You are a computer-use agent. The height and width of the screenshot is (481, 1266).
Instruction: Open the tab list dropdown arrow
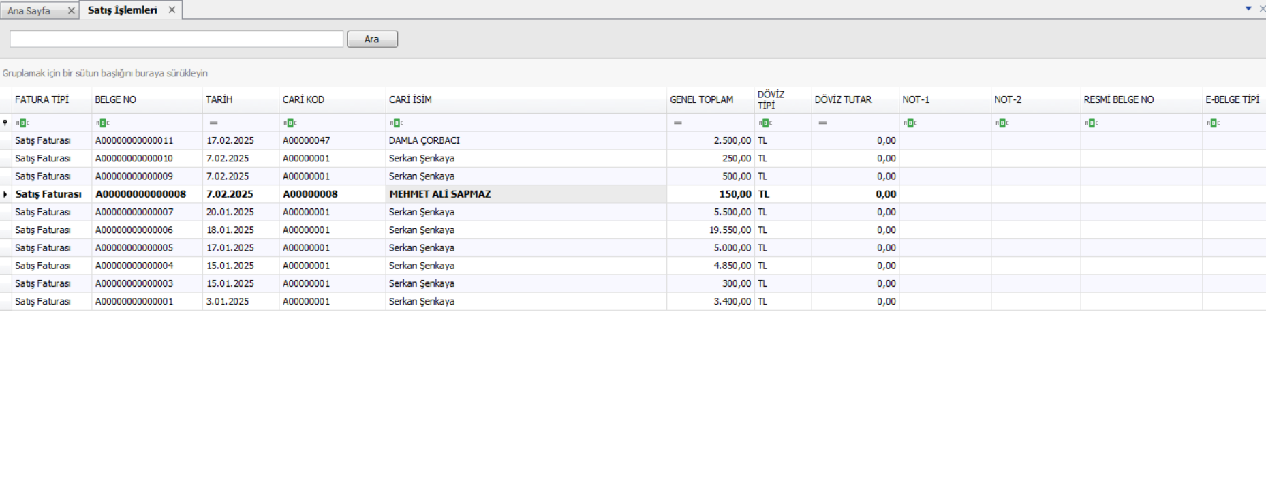(1248, 9)
